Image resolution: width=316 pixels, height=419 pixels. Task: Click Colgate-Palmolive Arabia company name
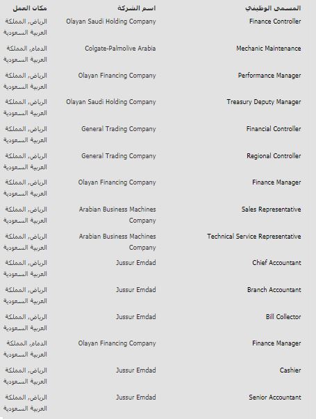pos(120,49)
